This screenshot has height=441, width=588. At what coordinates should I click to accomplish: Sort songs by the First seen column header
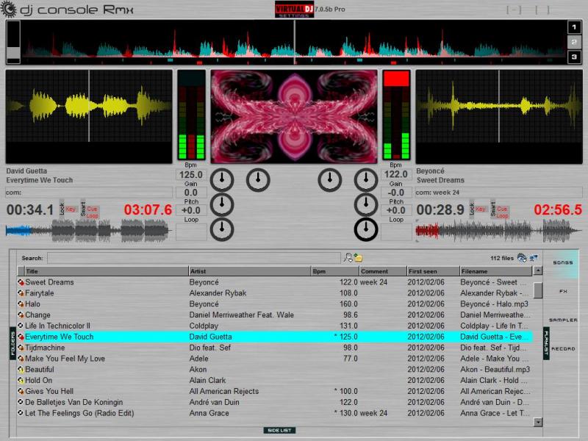coord(433,271)
